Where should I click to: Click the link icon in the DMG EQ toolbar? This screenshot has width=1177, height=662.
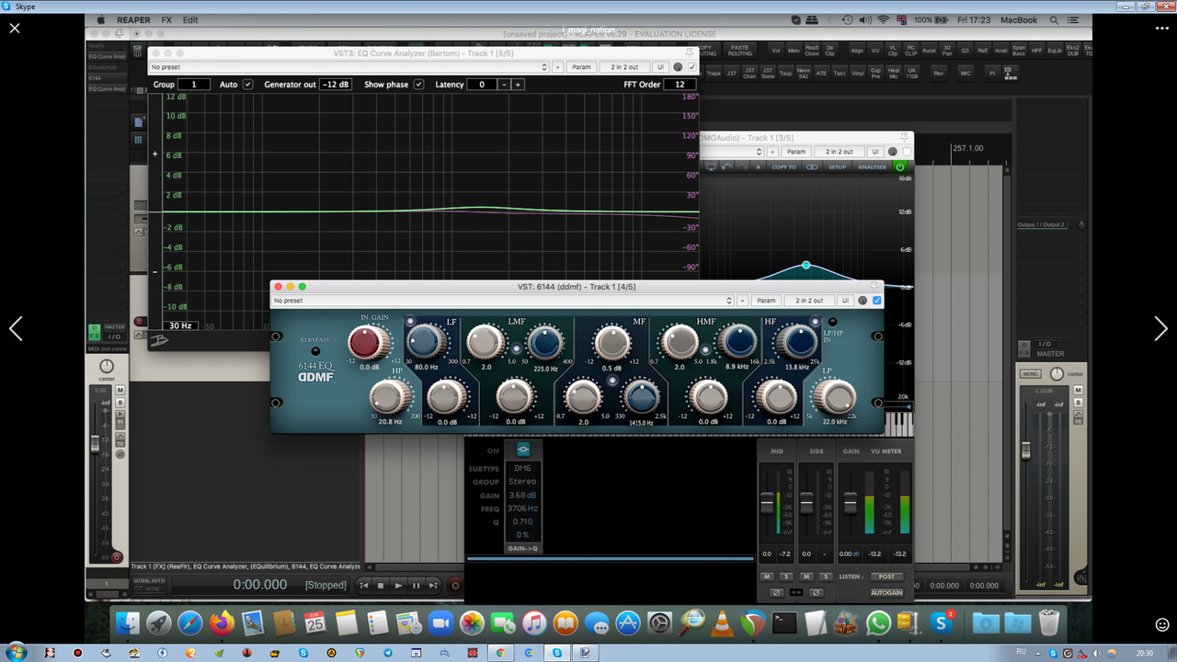(x=812, y=167)
